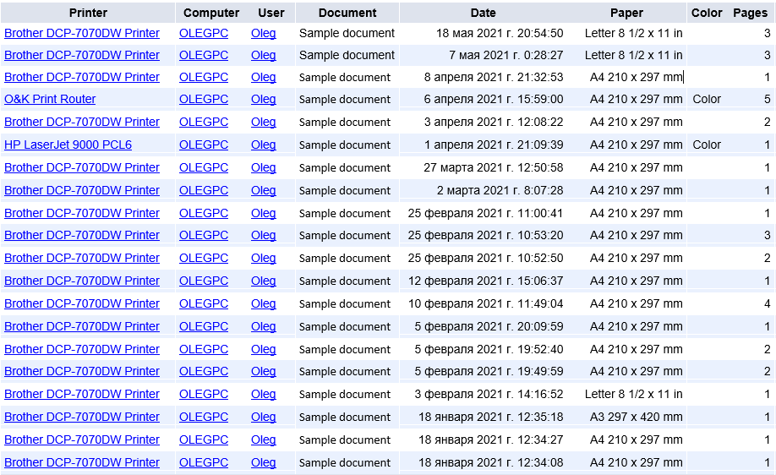Select date 18 января 2021 г. 12:35:18

(x=491, y=417)
